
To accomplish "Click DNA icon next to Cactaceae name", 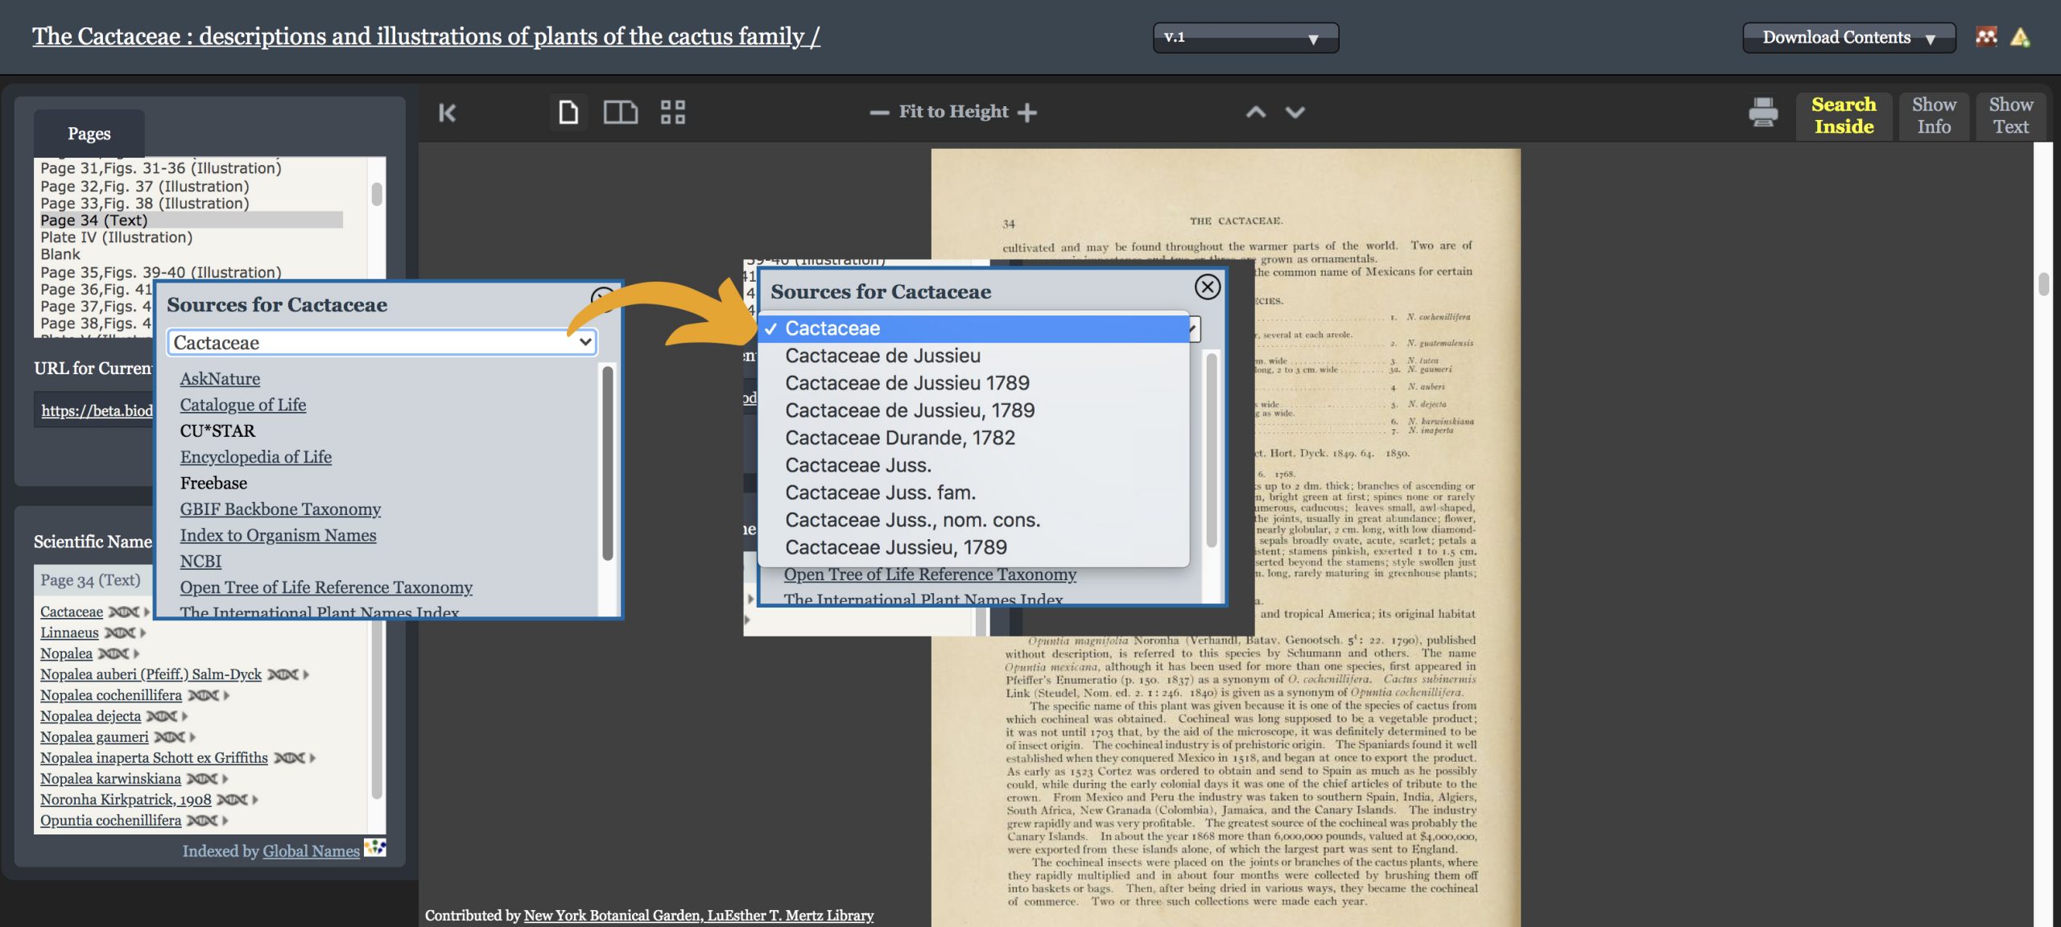I will click(124, 612).
